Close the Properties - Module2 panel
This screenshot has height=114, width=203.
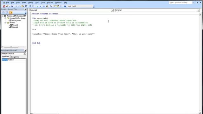pos(25,50)
